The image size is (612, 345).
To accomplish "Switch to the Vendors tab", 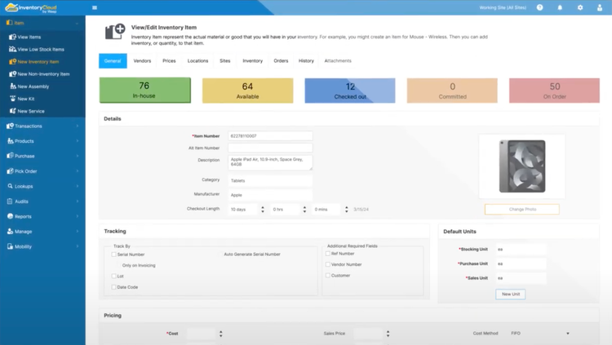I will click(x=142, y=61).
